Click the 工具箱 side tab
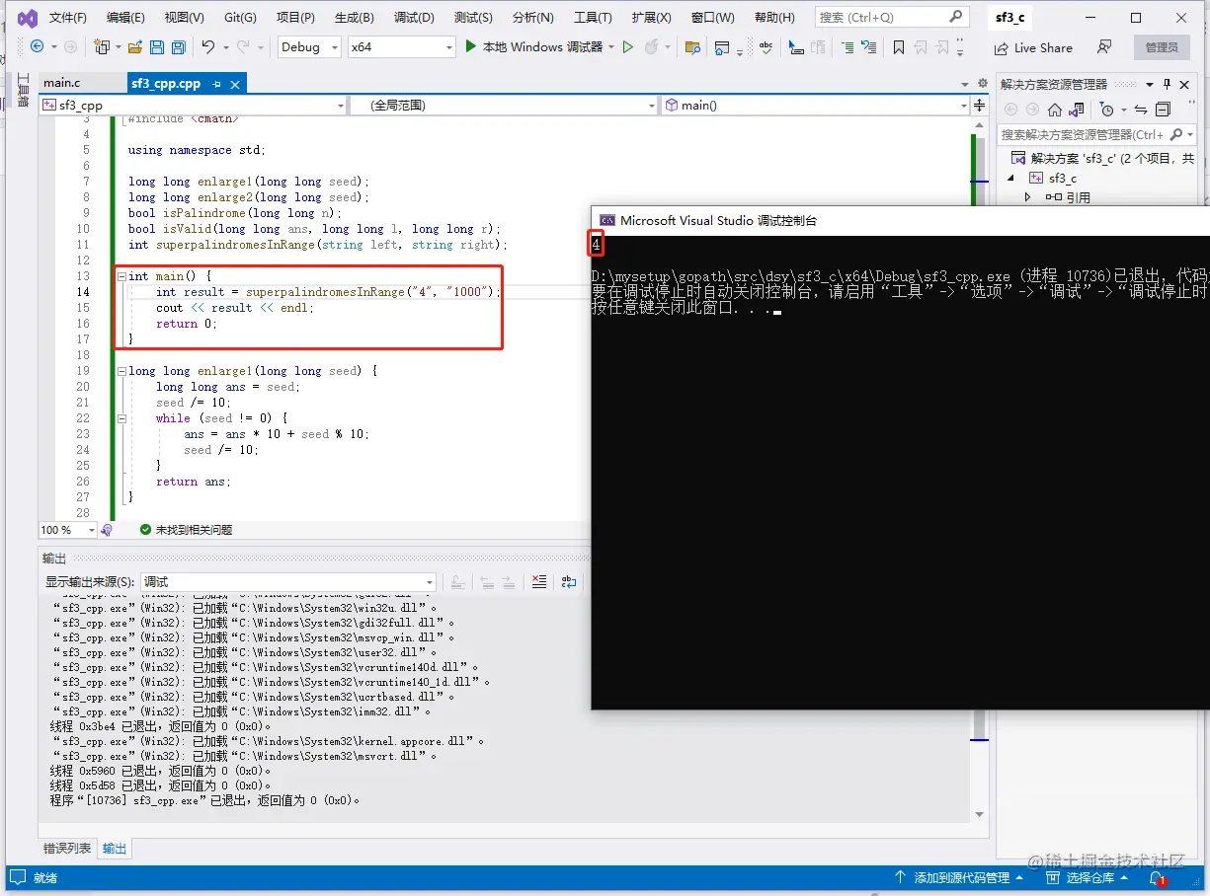The height and width of the screenshot is (896, 1210). coord(23,91)
